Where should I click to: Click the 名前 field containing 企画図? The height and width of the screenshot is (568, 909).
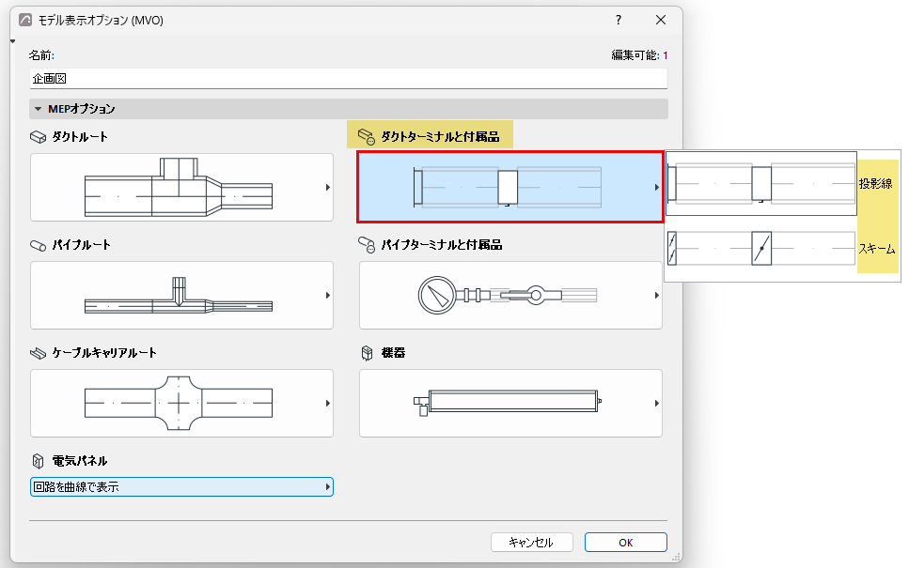click(349, 79)
